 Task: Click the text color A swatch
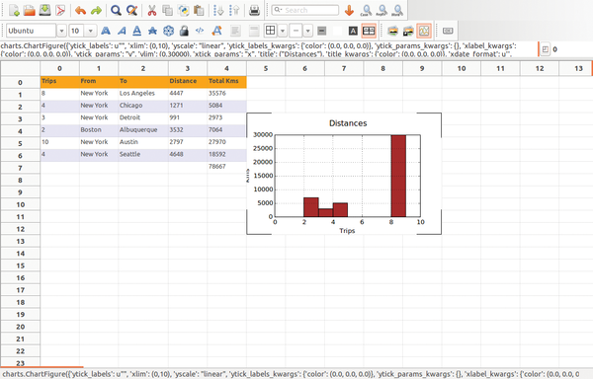(x=353, y=31)
